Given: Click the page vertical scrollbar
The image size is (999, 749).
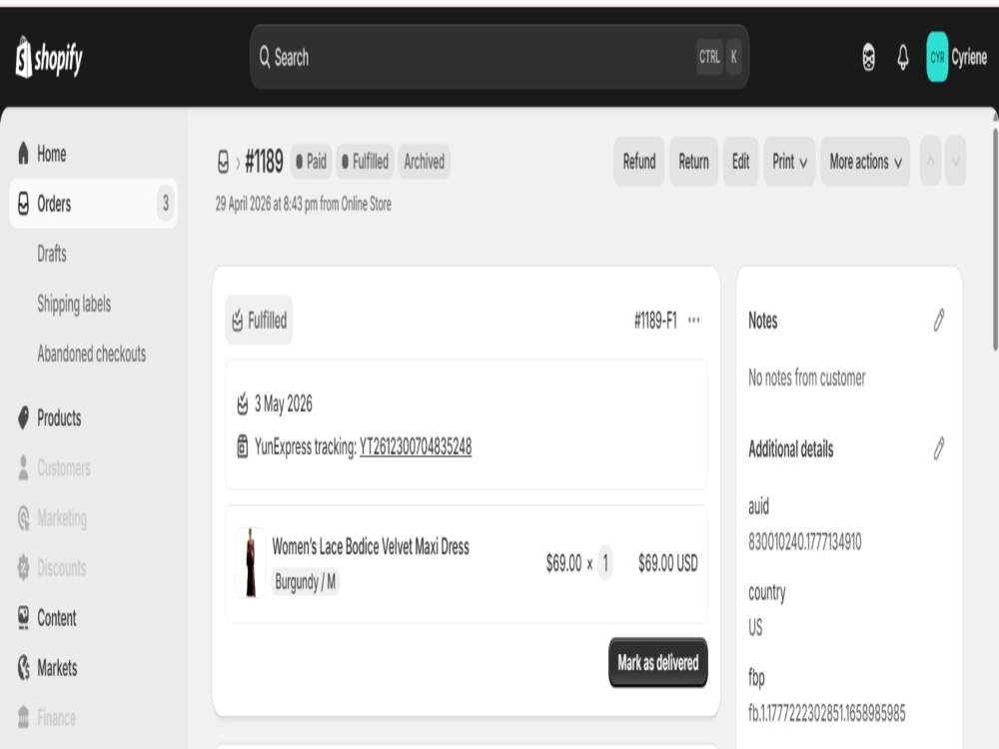Looking at the screenshot, I should (x=995, y=239).
